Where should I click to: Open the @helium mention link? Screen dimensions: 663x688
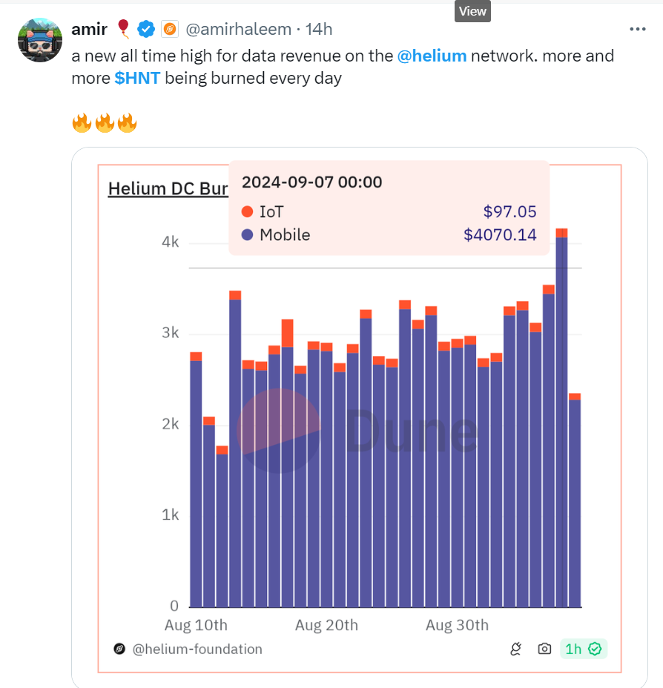(x=432, y=56)
